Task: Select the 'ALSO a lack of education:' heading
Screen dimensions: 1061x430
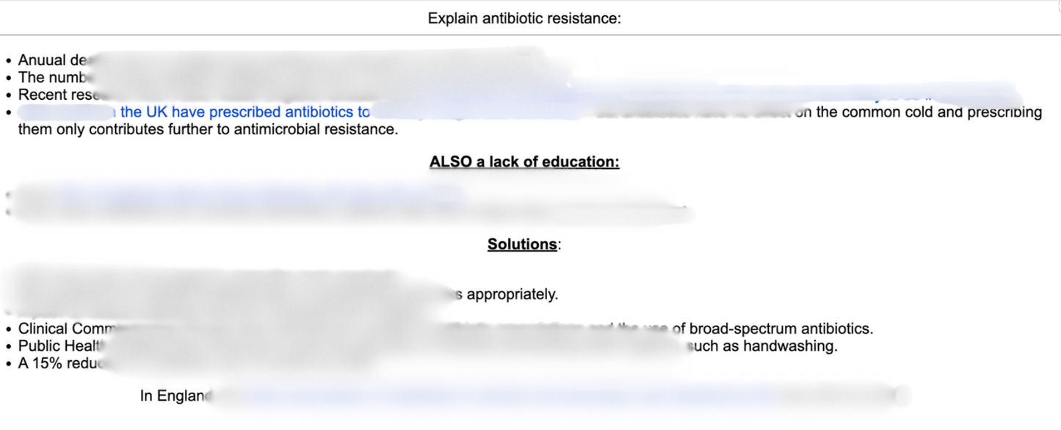Action: click(x=524, y=161)
